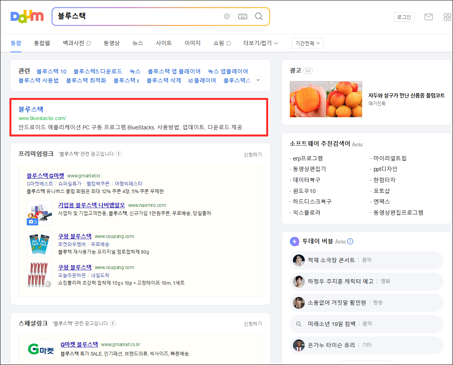453x365 pixels.
Task: Click new-window icon beside 쇼핑
Action: coord(228,43)
